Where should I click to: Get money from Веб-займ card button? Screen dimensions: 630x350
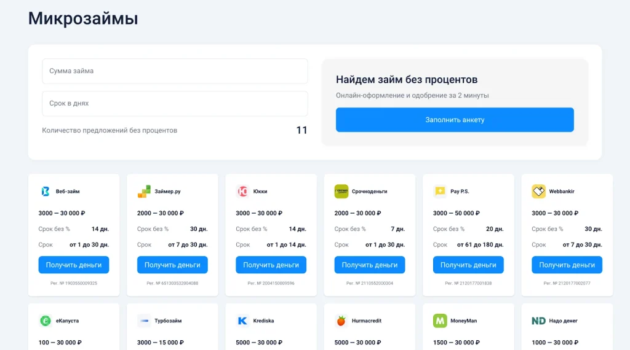(74, 265)
